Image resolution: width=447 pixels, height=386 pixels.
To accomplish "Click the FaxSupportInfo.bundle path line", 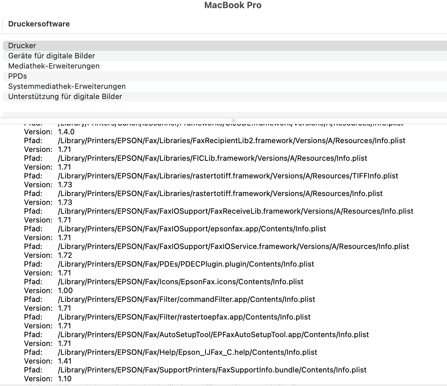I will 212,370.
